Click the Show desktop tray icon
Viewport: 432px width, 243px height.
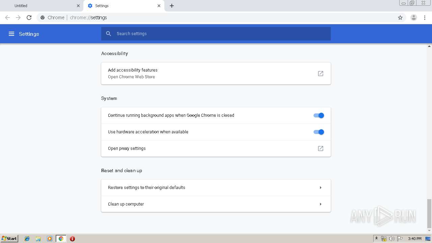[x=428, y=239]
